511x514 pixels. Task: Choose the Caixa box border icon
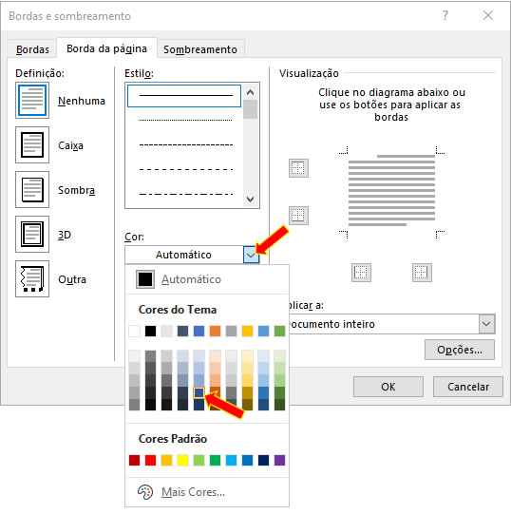coord(32,145)
